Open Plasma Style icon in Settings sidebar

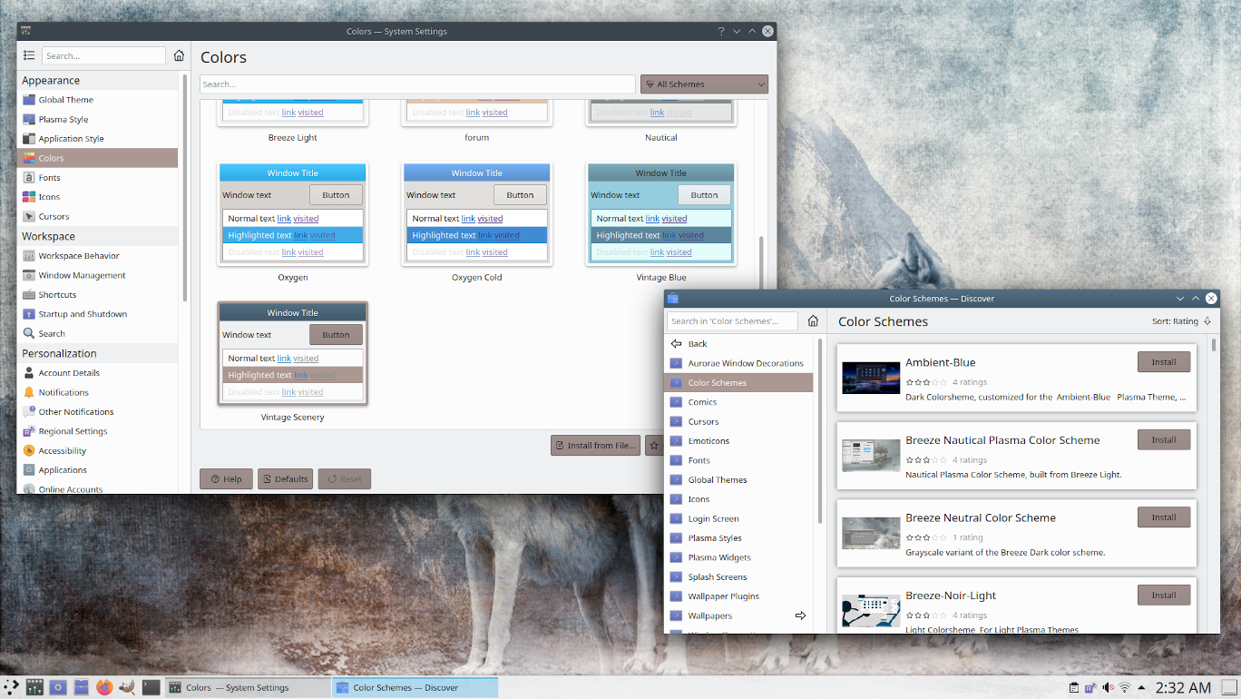(x=29, y=119)
